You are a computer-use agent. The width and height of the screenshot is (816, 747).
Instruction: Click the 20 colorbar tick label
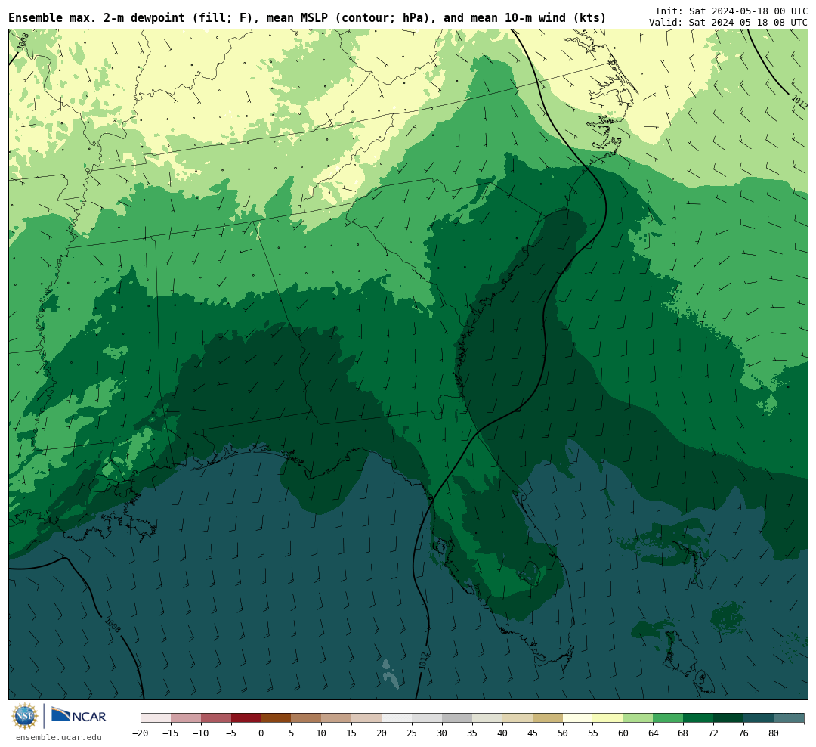pos(382,733)
